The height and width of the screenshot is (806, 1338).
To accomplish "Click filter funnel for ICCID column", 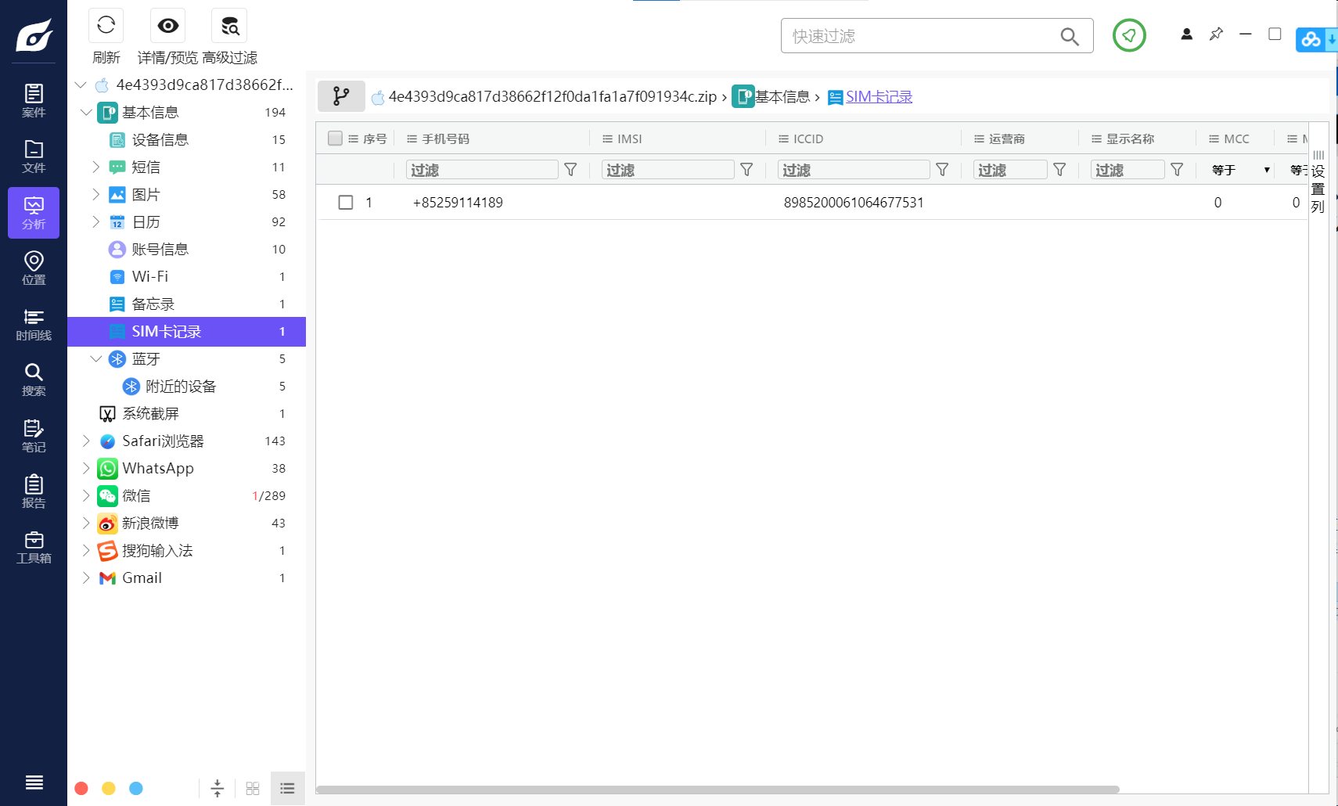I will (942, 170).
